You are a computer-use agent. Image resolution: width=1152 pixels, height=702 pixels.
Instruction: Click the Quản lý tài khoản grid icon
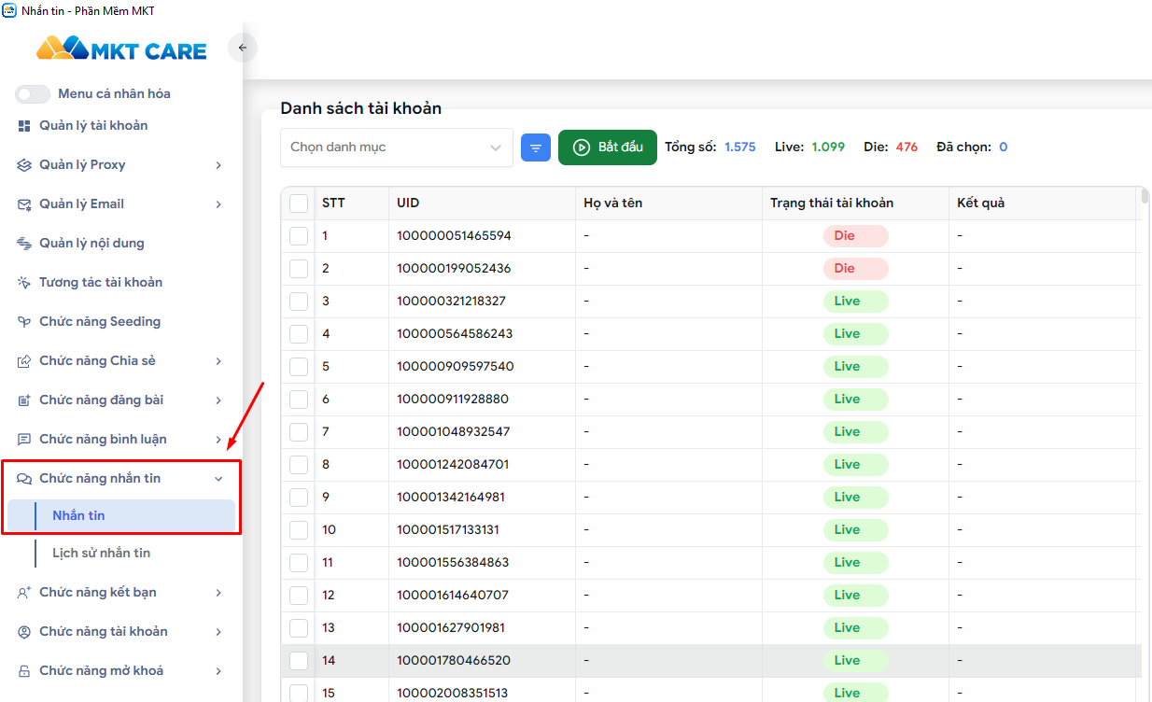(x=24, y=126)
